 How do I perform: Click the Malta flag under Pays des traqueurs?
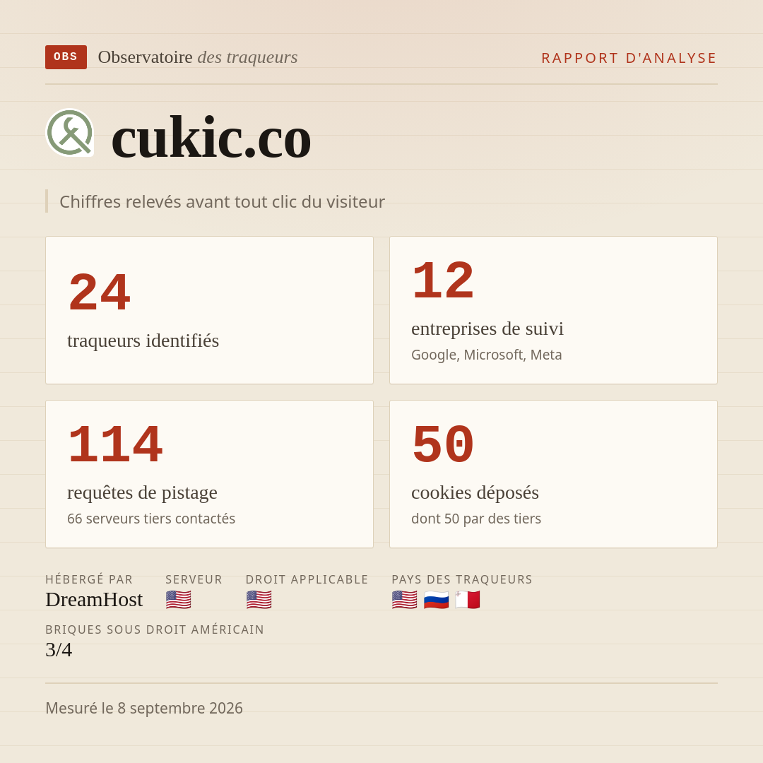[468, 600]
